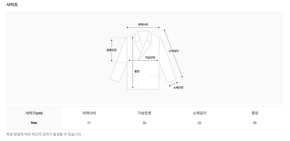The height and width of the screenshot is (141, 290).
Task: Click the 총장 label inside the jacket diagram
Action: 137,71
